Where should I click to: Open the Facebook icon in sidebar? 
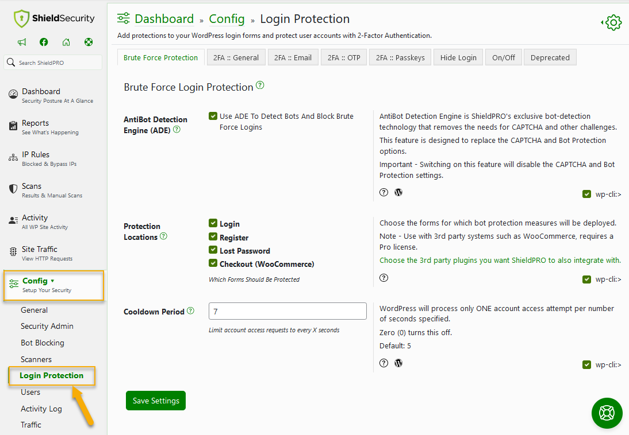pyautogui.click(x=44, y=42)
